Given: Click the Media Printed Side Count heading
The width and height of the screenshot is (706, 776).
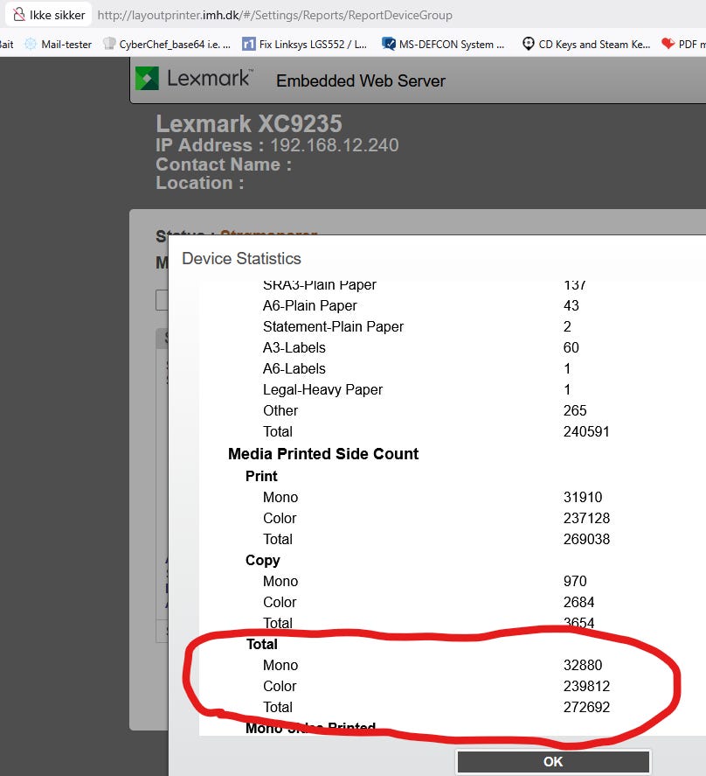Looking at the screenshot, I should pyautogui.click(x=322, y=454).
